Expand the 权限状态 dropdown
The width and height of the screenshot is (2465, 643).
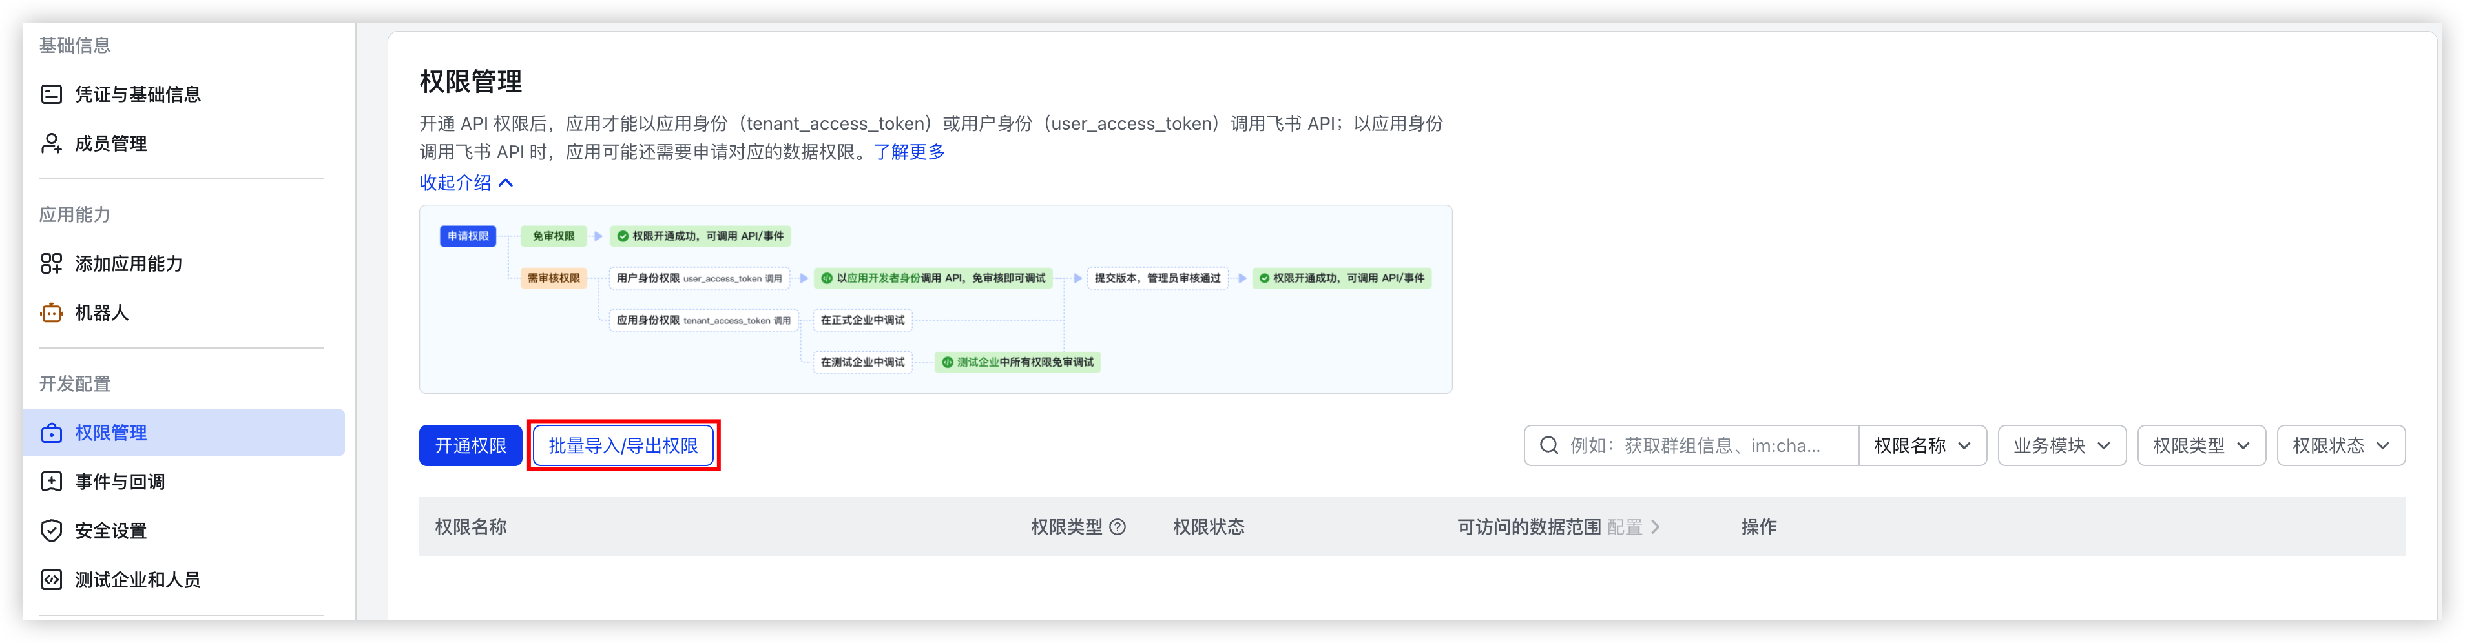click(x=2340, y=445)
